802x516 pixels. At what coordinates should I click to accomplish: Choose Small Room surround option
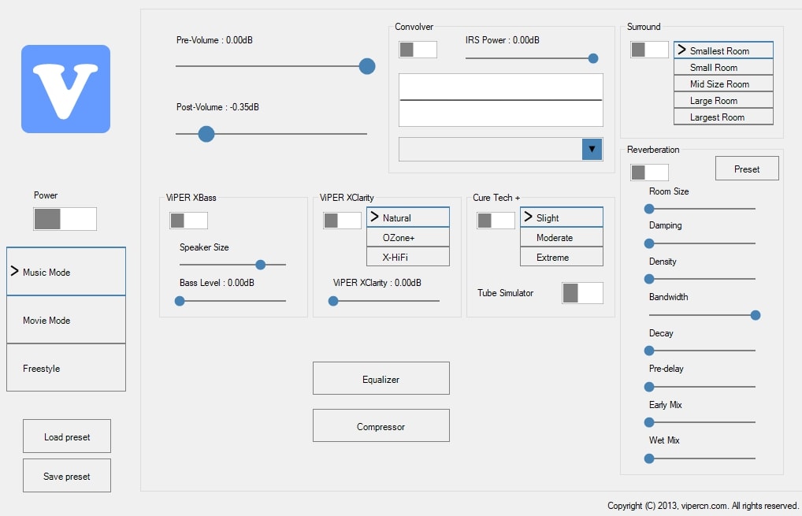[x=723, y=67]
